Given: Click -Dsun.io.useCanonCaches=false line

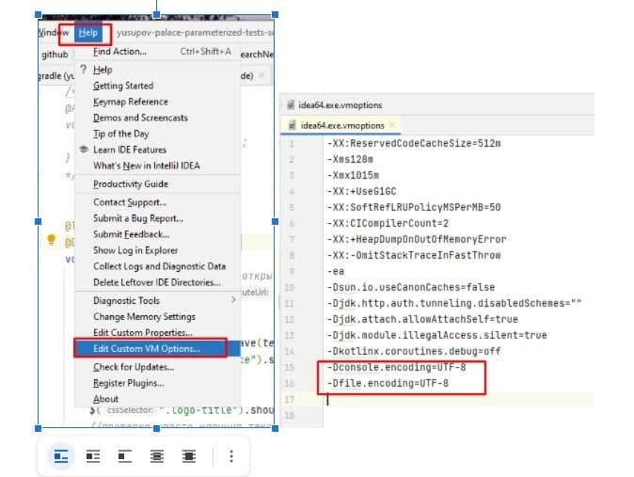Looking at the screenshot, I should (x=411, y=287).
